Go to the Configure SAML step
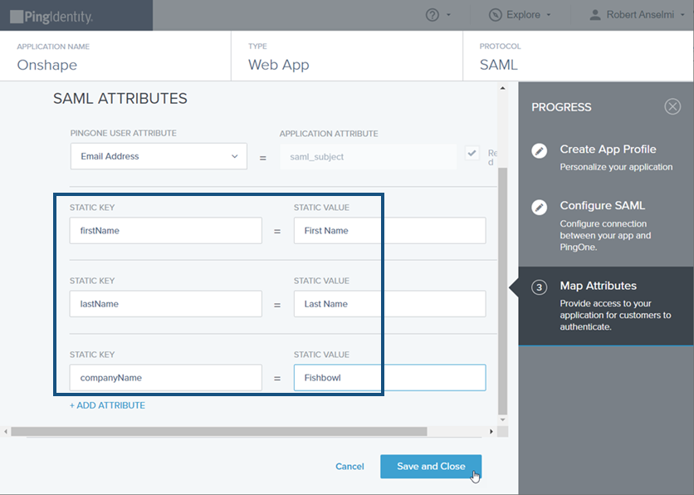 coord(602,205)
